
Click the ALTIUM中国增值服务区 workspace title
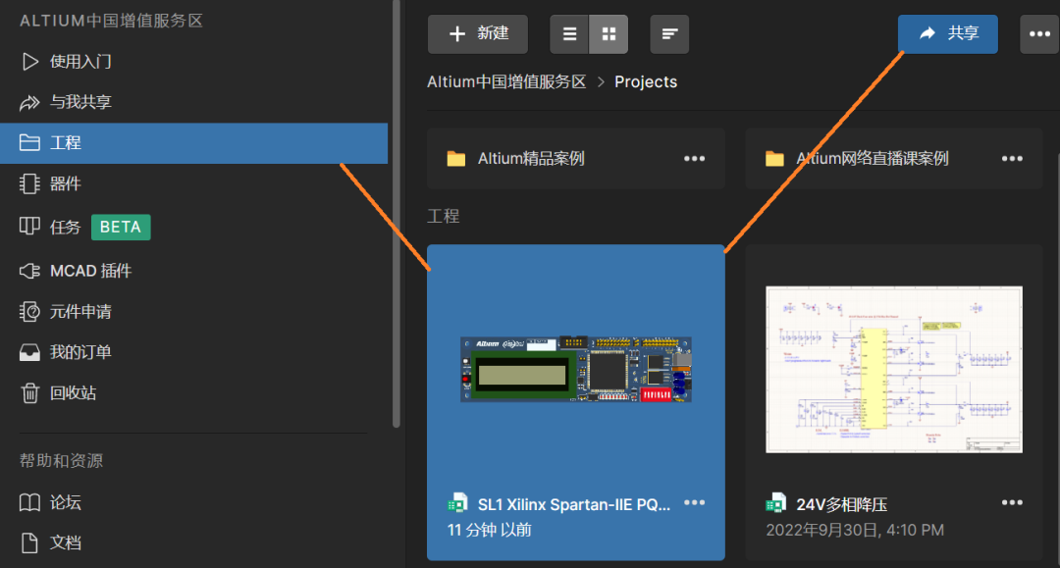point(112,21)
